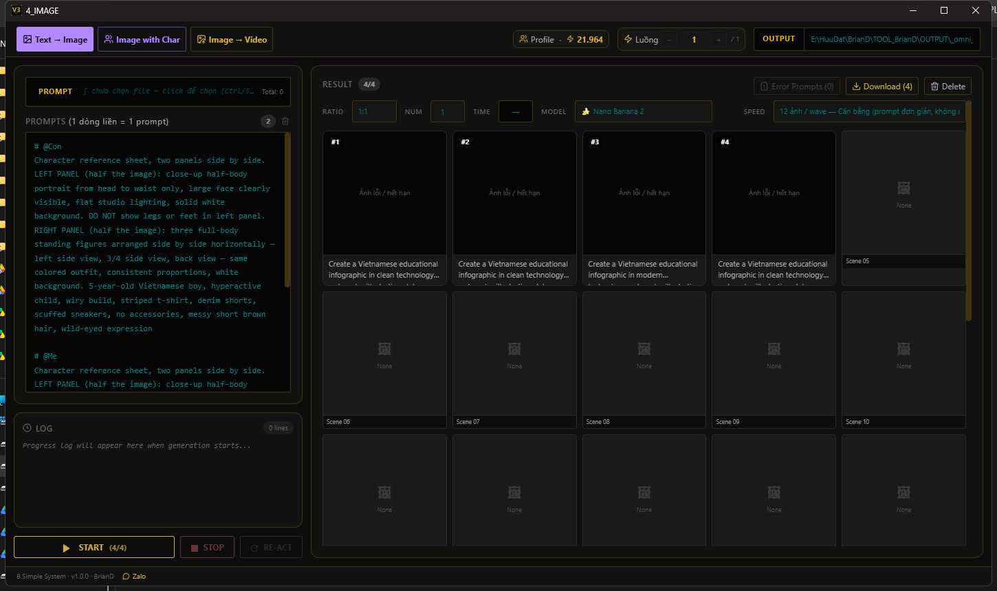This screenshot has height=591, width=997.
Task: Click the banana icon in the model field
Action: click(586, 111)
